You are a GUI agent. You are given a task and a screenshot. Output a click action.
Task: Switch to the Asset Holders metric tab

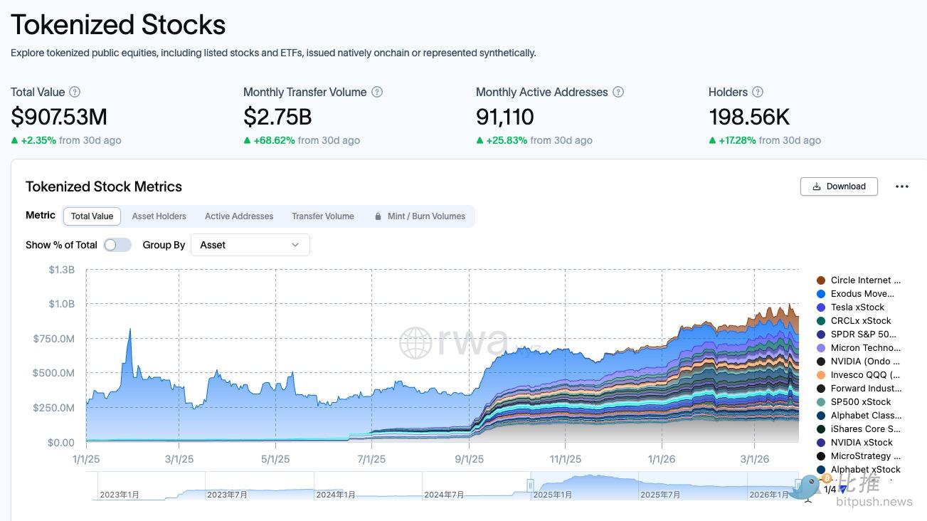click(159, 216)
